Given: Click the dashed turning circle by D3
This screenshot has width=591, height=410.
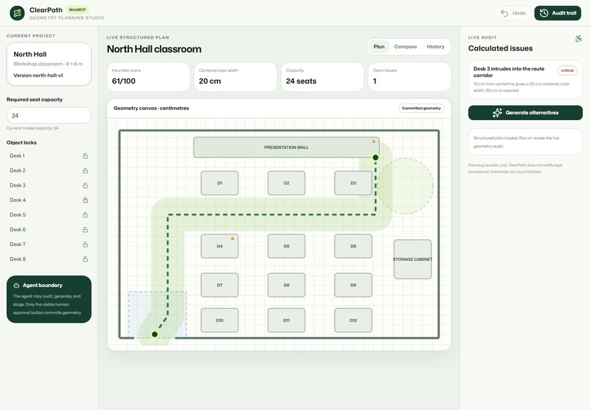Looking at the screenshot, I should (405, 186).
